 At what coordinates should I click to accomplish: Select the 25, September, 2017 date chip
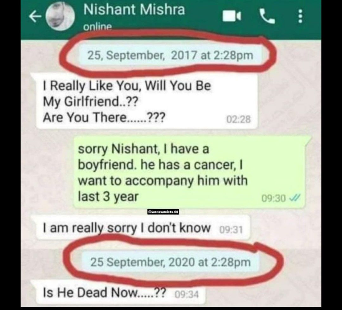[x=170, y=55]
